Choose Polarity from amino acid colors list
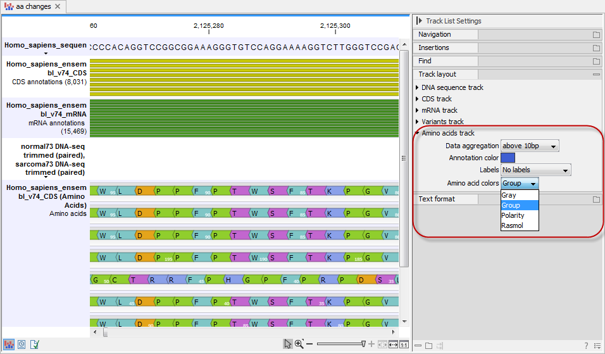This screenshot has height=354, width=605. tap(513, 215)
